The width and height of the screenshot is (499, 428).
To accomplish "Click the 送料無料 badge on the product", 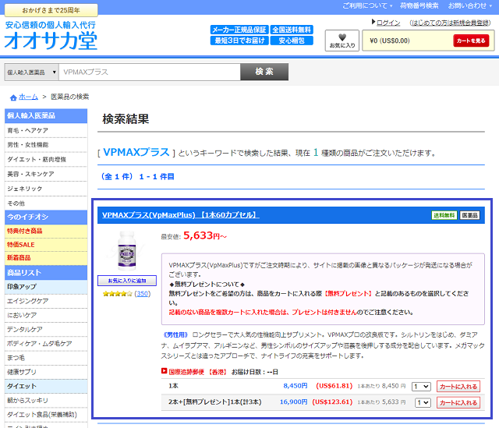I will coord(444,215).
